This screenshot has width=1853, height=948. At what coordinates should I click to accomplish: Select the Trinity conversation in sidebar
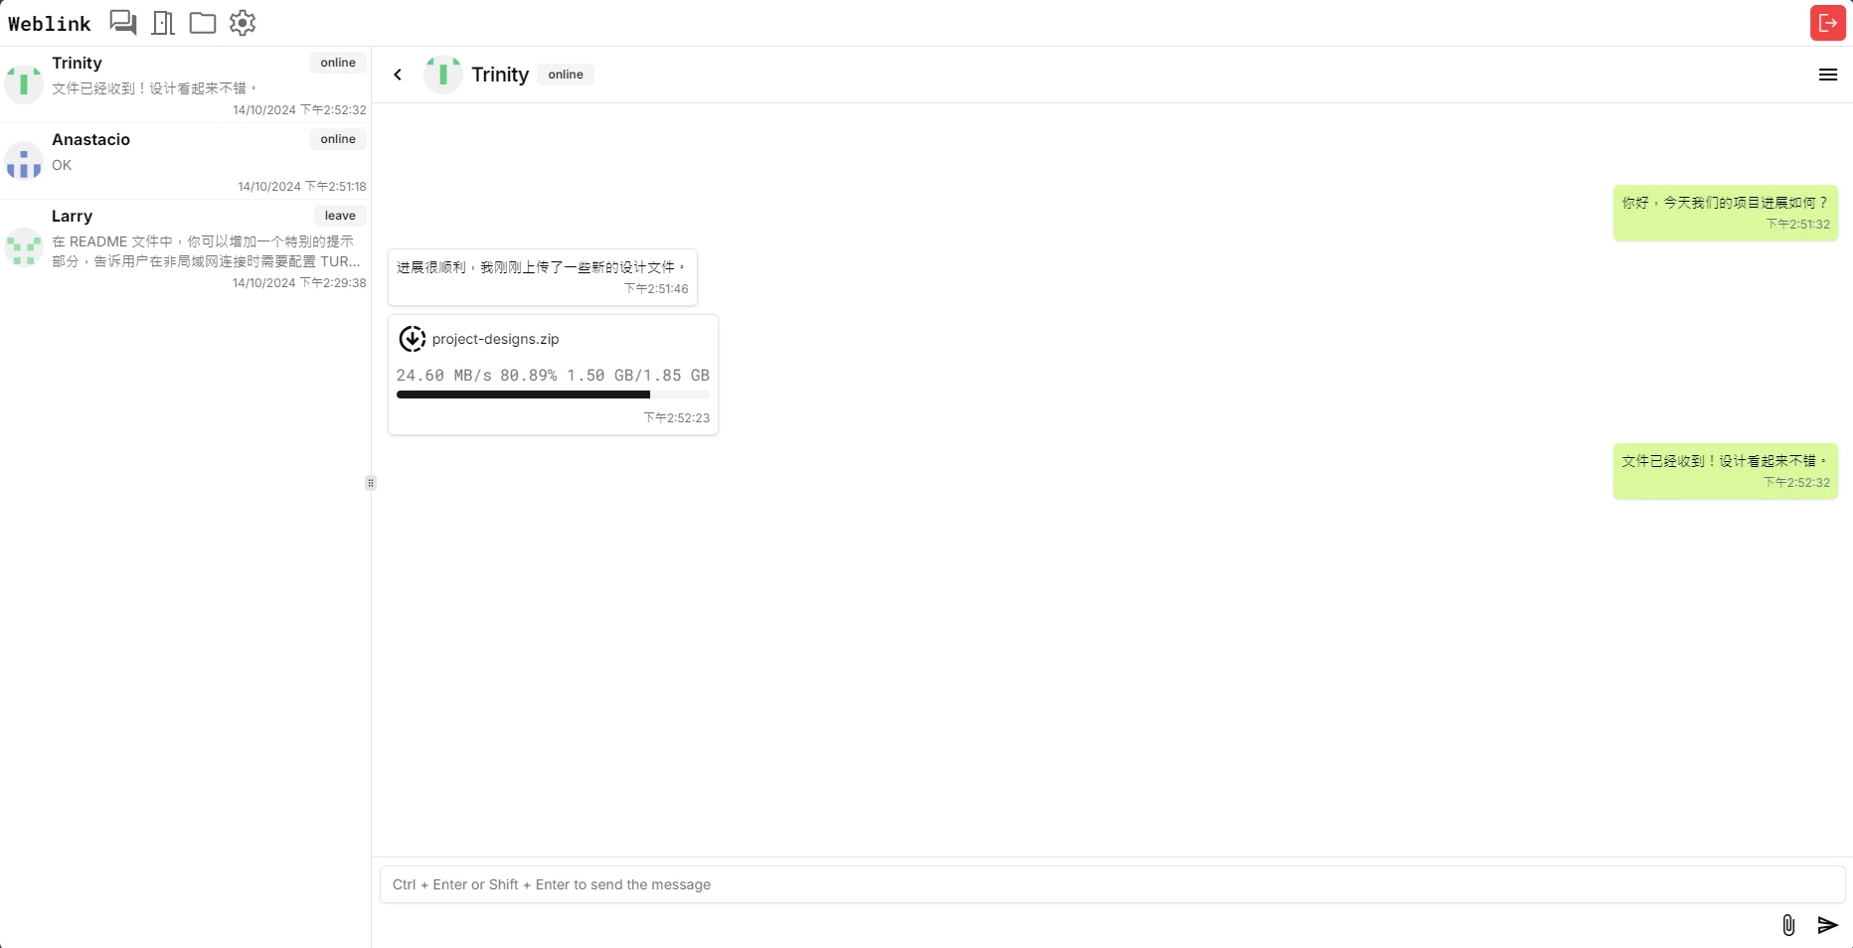[185, 84]
